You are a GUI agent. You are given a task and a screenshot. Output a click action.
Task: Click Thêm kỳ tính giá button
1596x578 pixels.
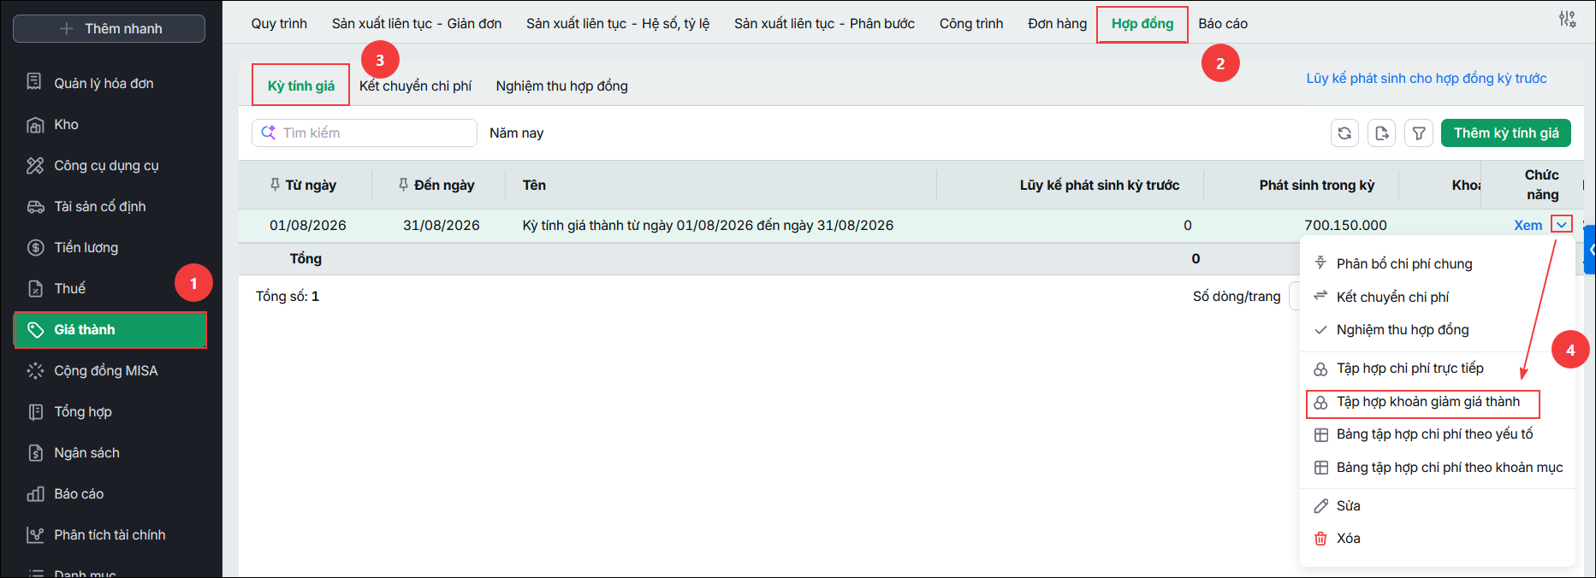[1506, 133]
